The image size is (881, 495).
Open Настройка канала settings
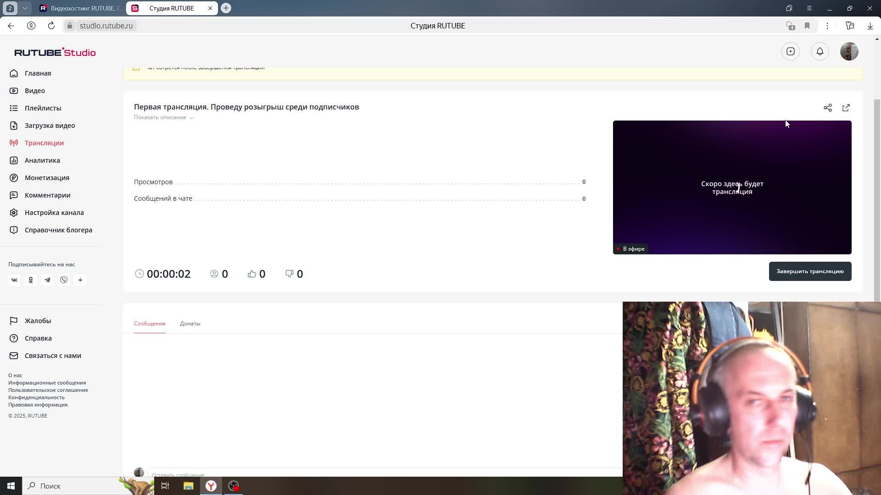pyautogui.click(x=54, y=213)
